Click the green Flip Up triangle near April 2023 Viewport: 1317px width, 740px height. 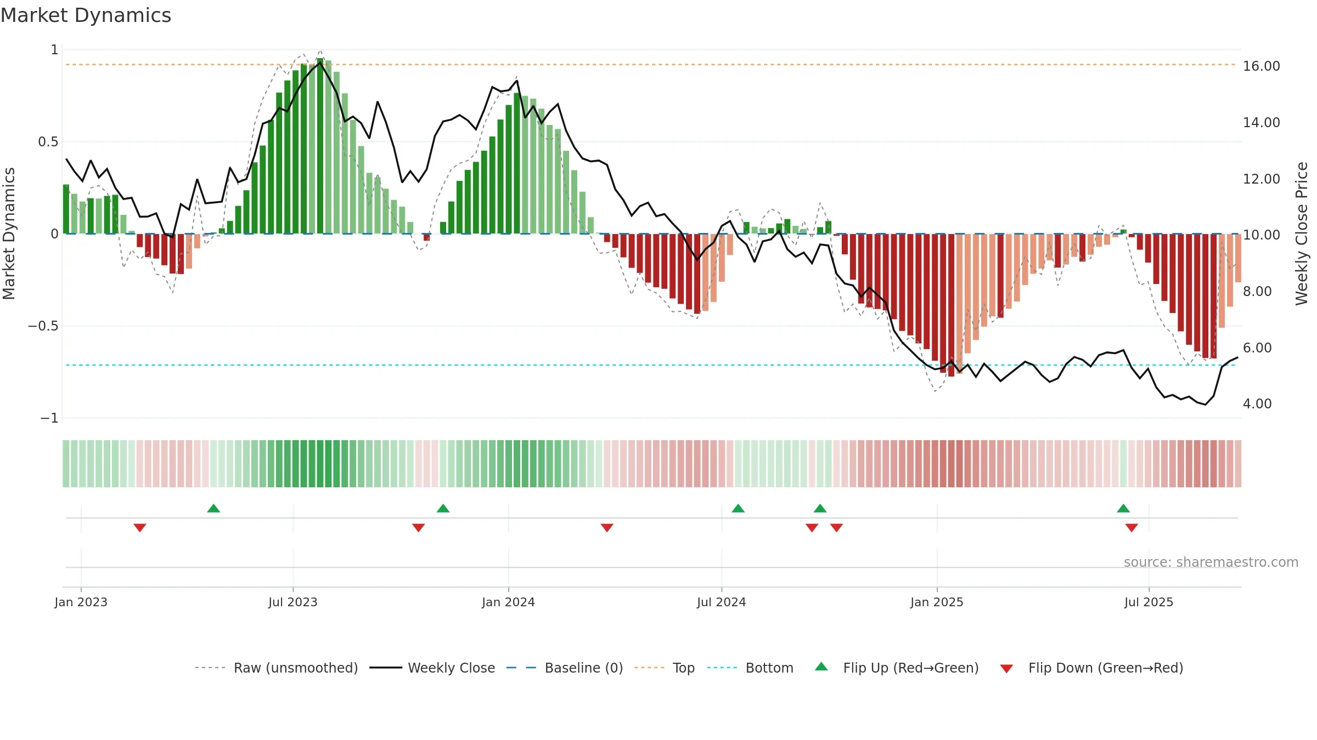[x=213, y=509]
